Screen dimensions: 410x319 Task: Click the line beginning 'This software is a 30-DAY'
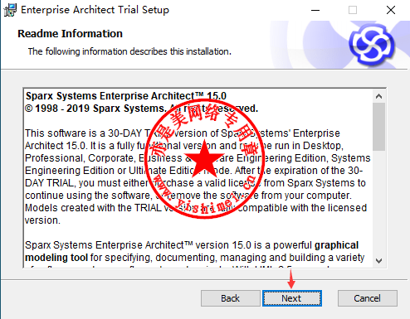tap(183, 133)
